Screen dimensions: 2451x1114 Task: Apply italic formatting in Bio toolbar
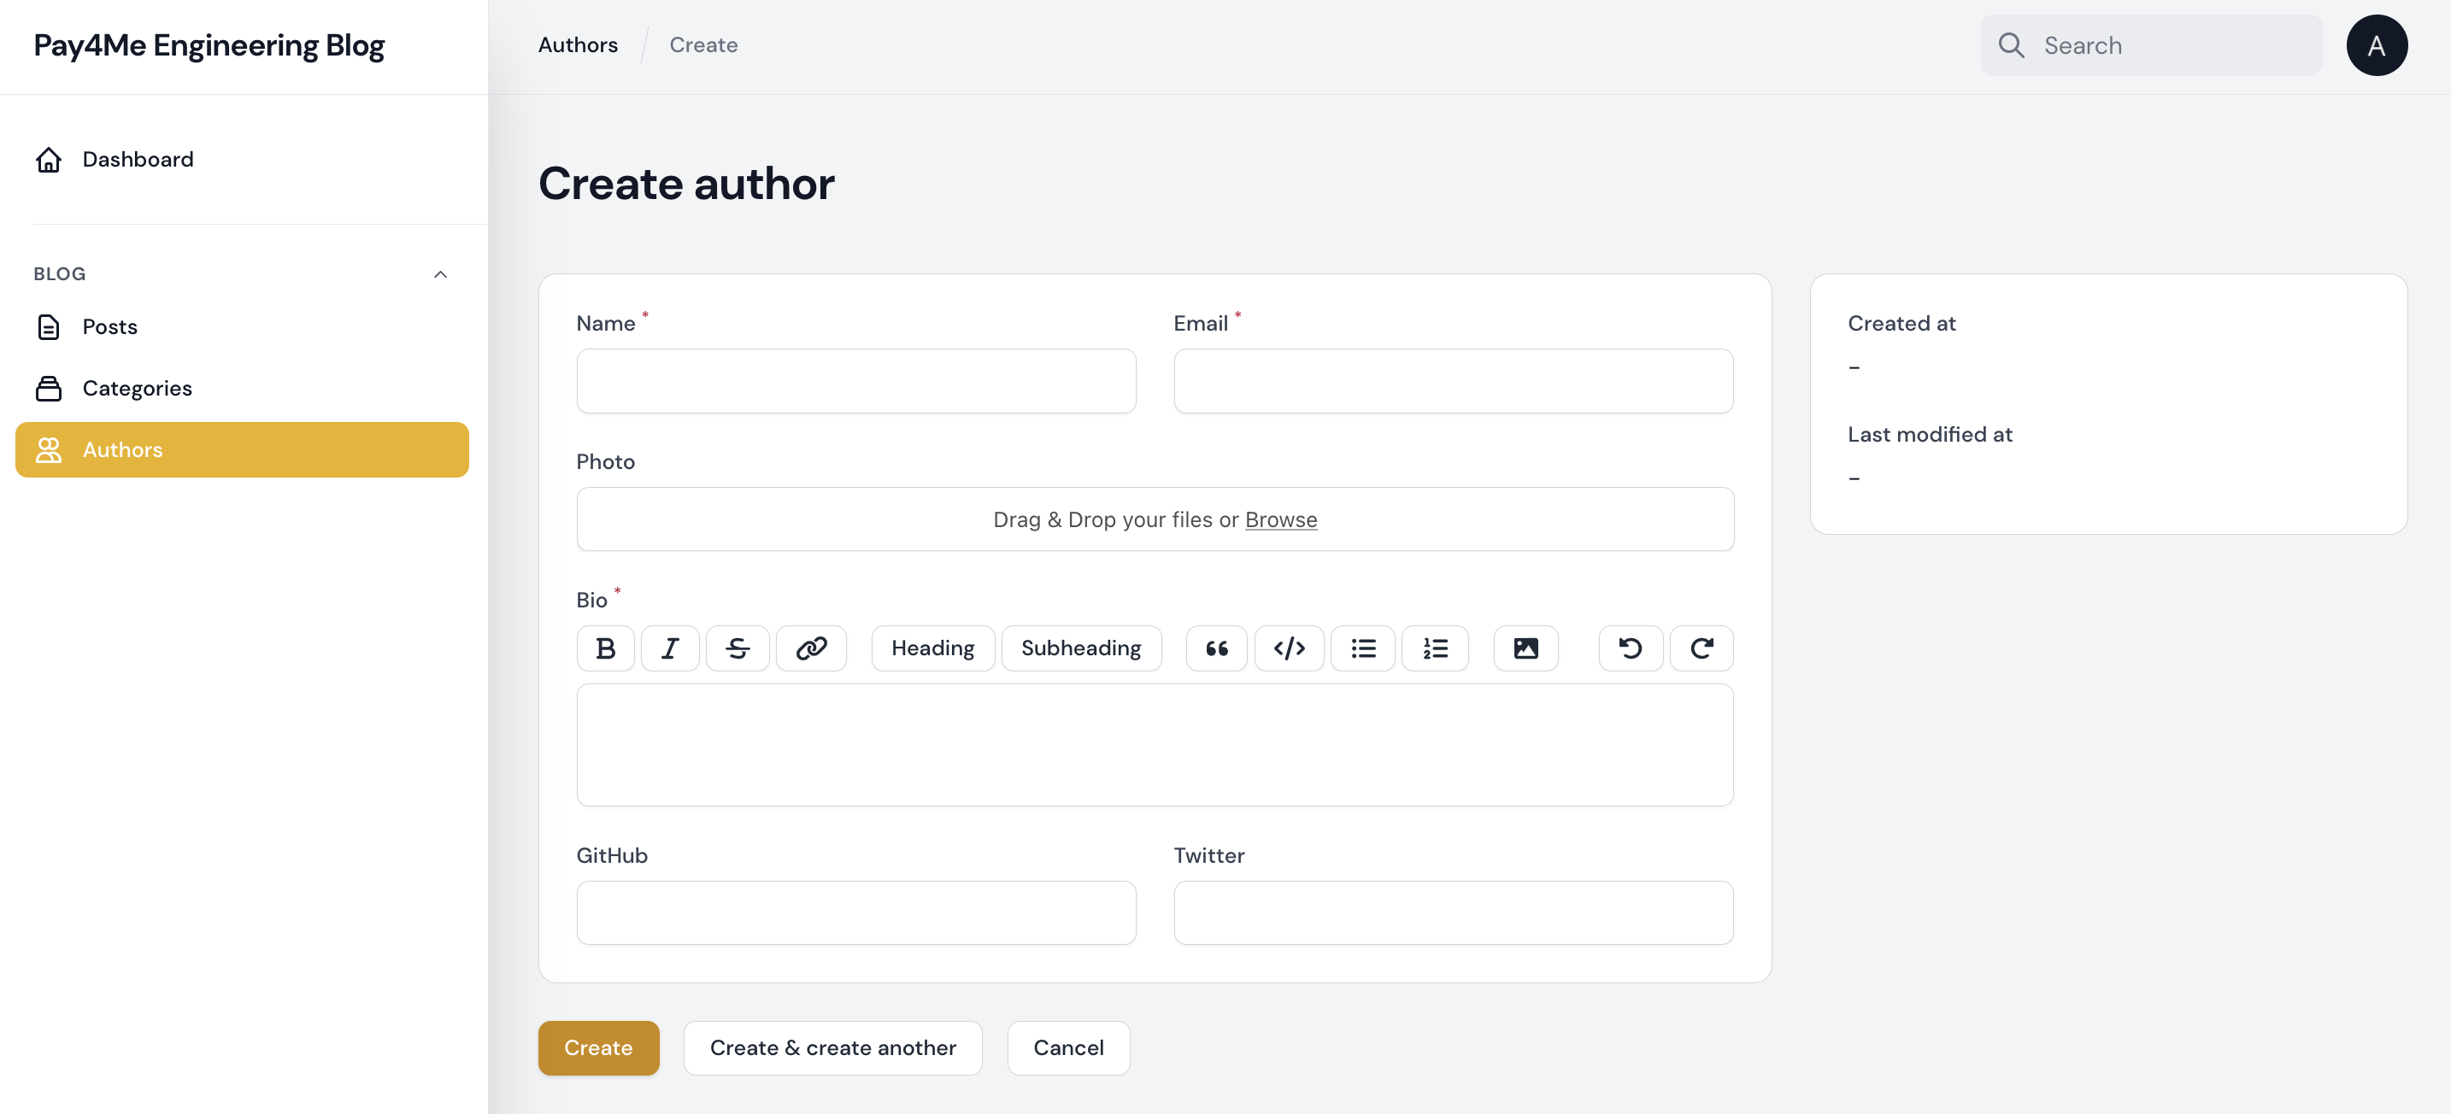tap(670, 648)
